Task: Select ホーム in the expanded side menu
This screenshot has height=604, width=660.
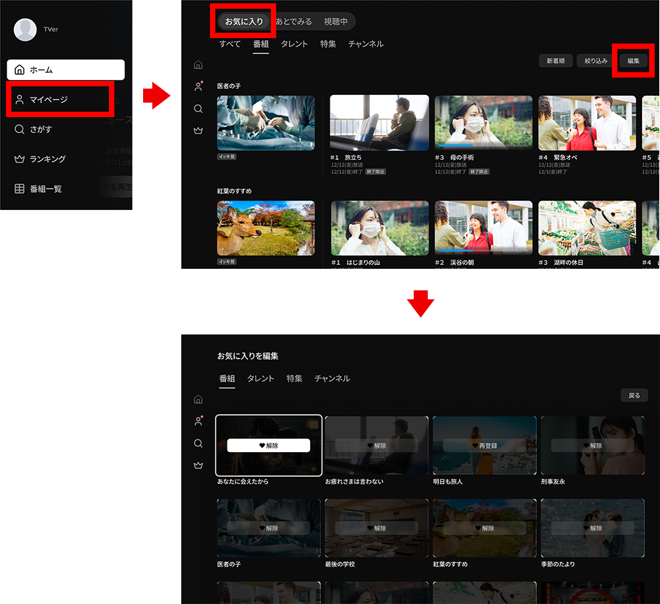Action: 66,70
